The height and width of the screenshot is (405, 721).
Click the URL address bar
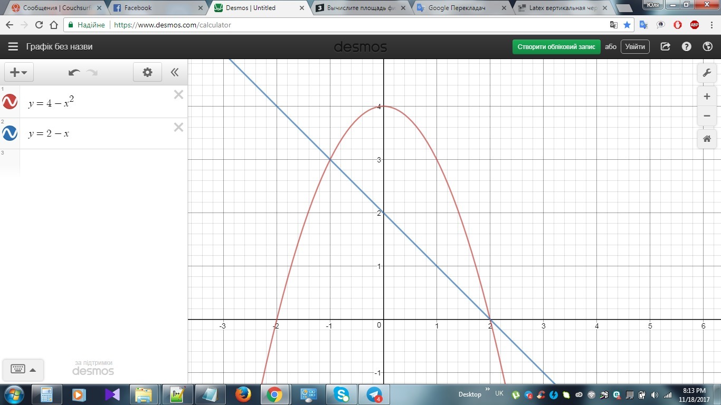point(348,25)
